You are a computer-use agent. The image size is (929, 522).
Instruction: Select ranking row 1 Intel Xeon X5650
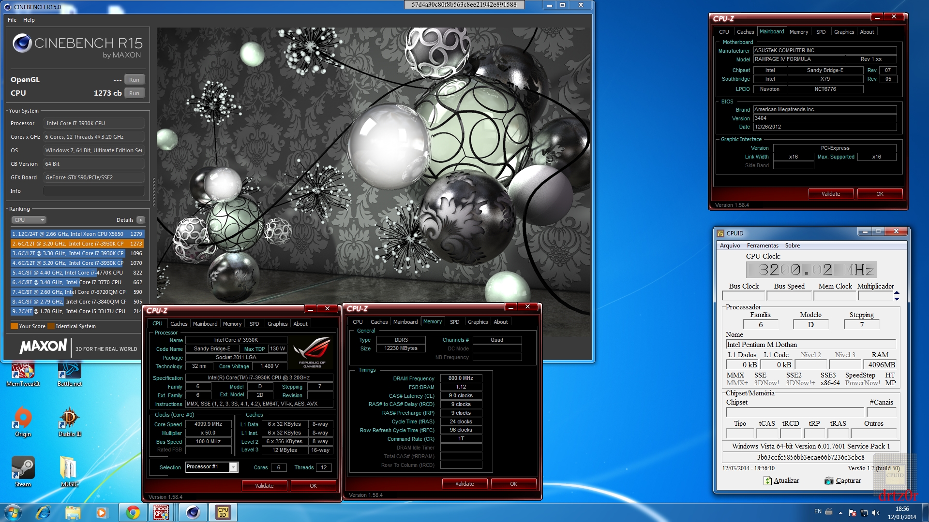point(77,234)
